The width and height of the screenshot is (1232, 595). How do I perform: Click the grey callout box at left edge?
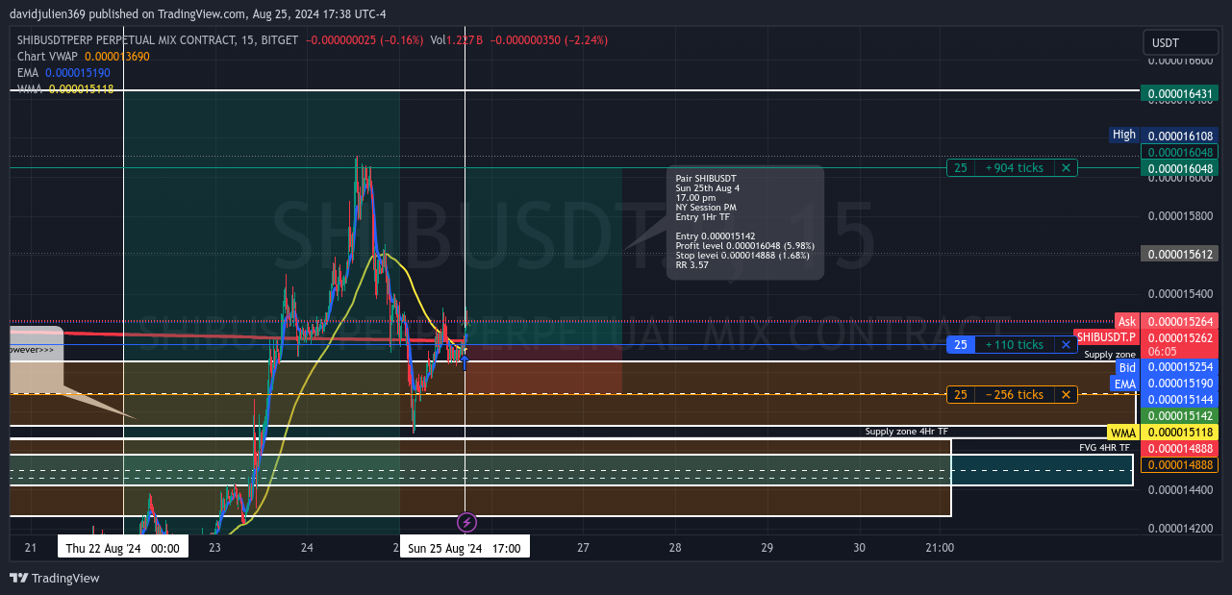pos(36,360)
